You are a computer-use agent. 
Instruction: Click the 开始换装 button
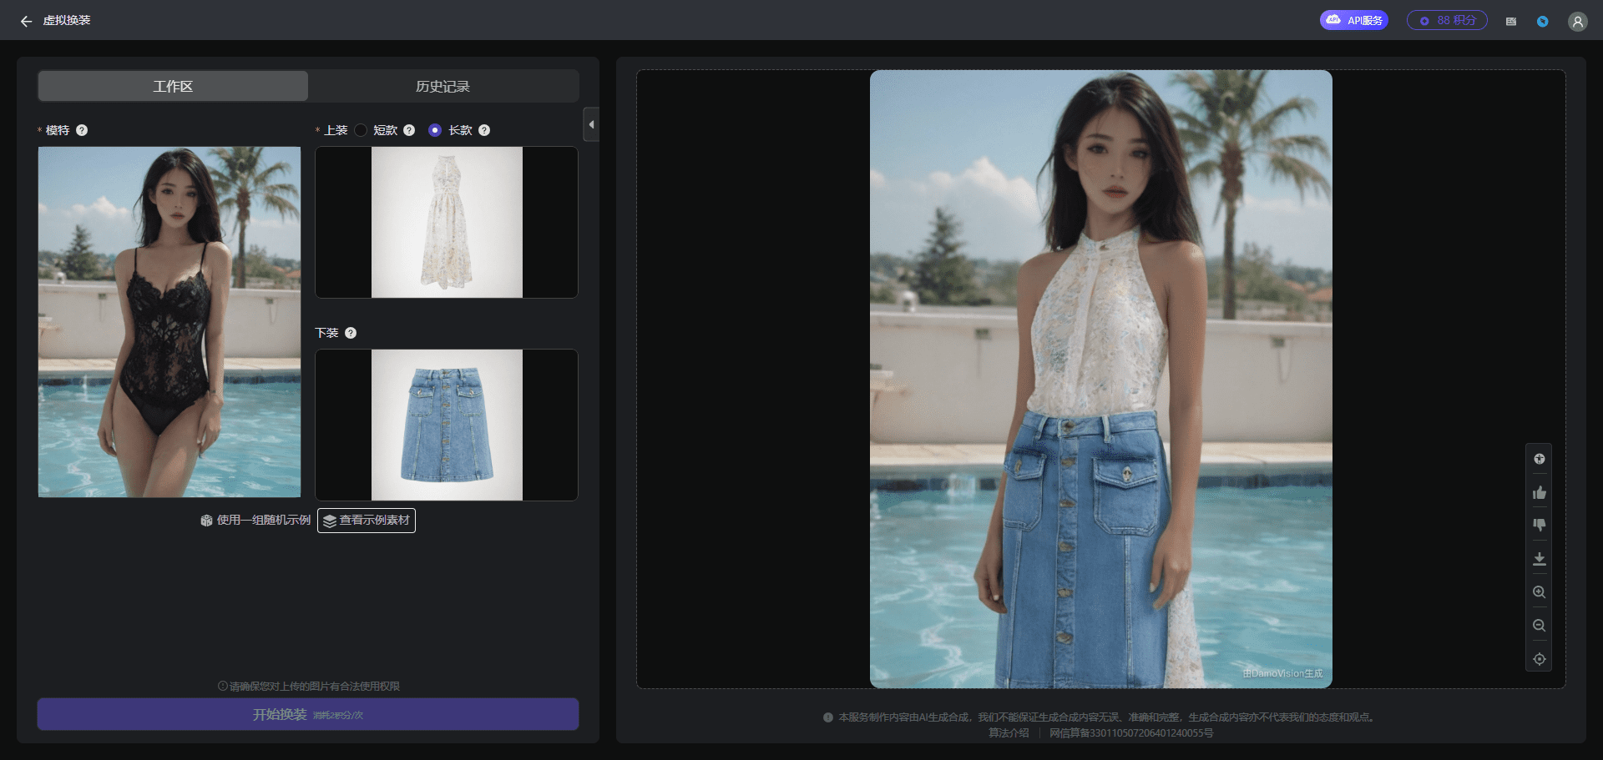tap(308, 714)
